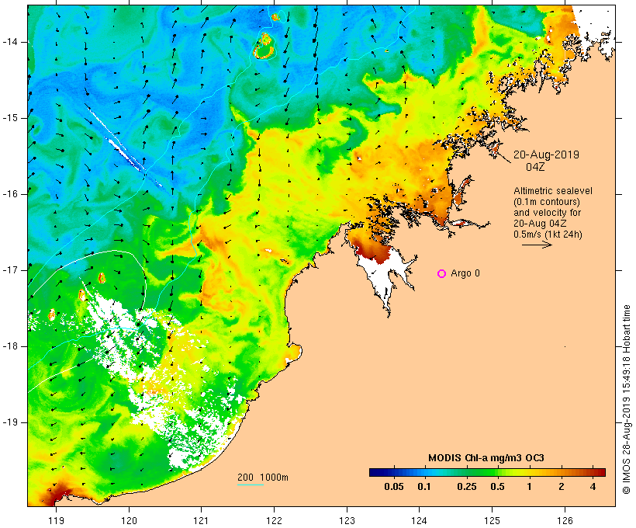
Task: Click the '04Z' time label under the date
Action: tap(535, 167)
